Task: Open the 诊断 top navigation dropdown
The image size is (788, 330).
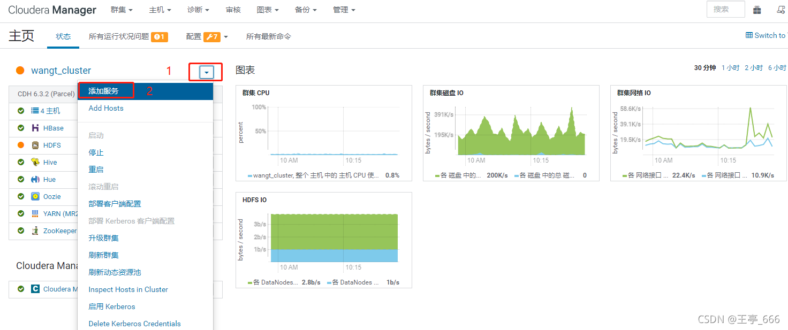Action: (199, 10)
